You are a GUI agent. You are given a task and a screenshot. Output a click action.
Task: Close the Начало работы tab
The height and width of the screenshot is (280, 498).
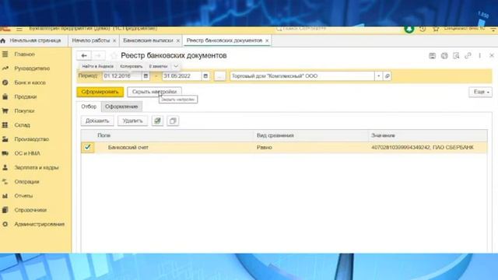tap(114, 41)
